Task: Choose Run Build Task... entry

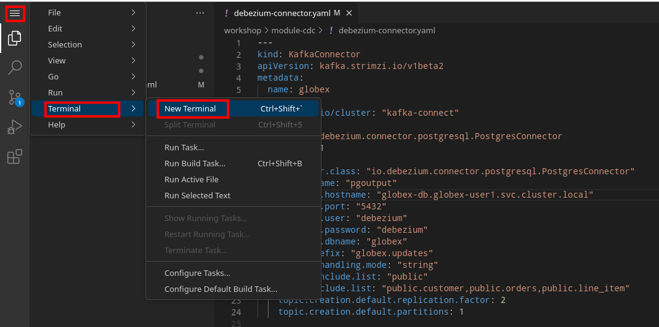Action: tap(233, 164)
